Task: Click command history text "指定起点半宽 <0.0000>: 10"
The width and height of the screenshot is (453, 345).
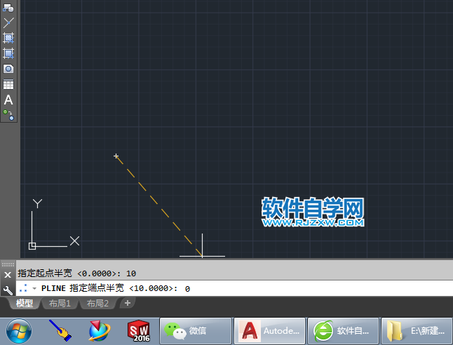Action: [x=77, y=273]
